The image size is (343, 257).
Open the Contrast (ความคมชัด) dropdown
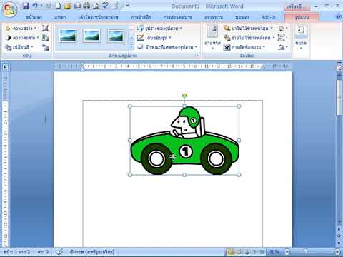tap(22, 38)
